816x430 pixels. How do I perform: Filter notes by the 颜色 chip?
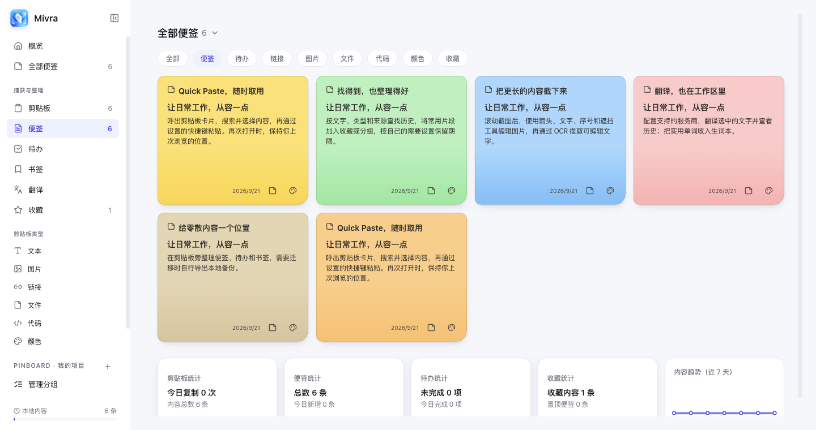tap(418, 58)
